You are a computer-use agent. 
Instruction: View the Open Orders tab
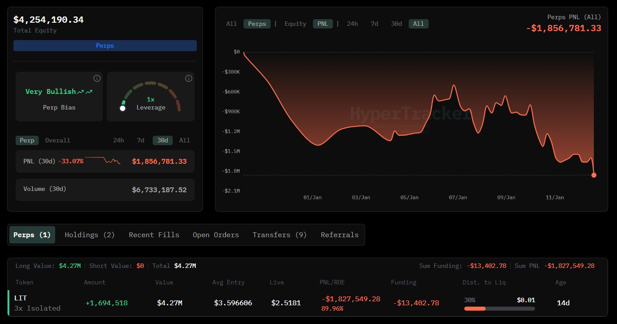tap(216, 235)
